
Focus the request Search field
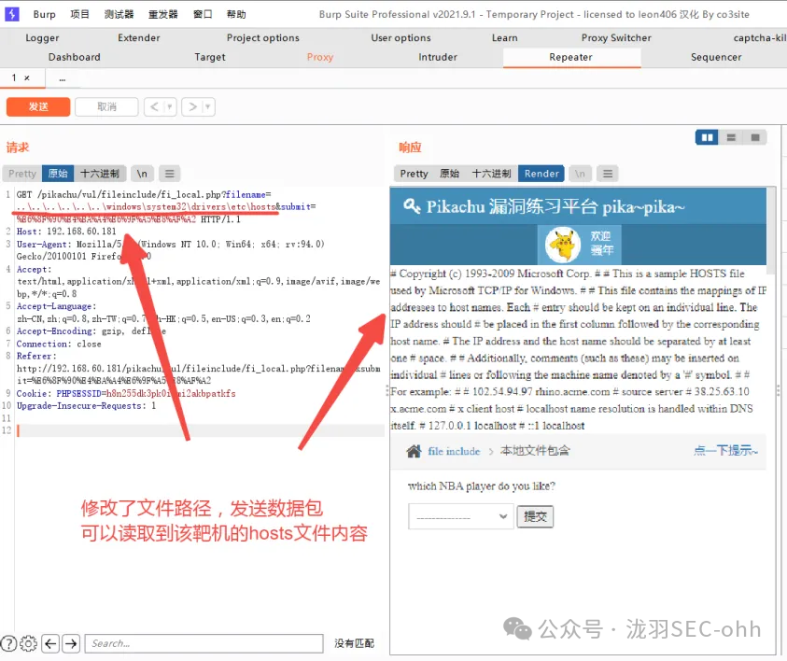tap(204, 643)
